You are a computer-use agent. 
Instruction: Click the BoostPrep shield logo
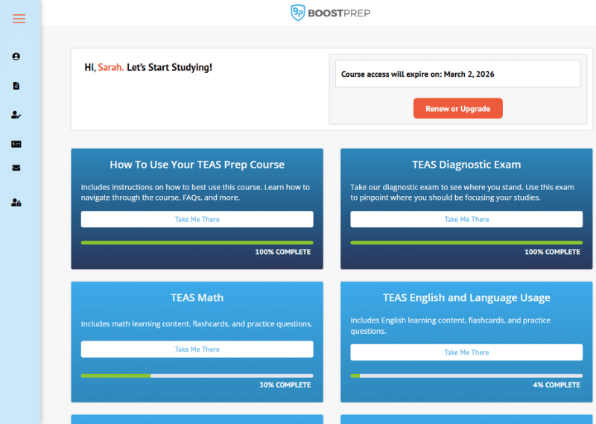(298, 13)
